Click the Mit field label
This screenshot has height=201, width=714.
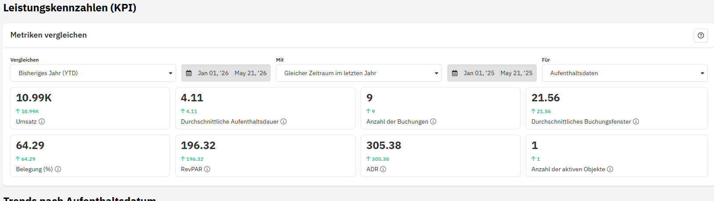click(x=280, y=60)
